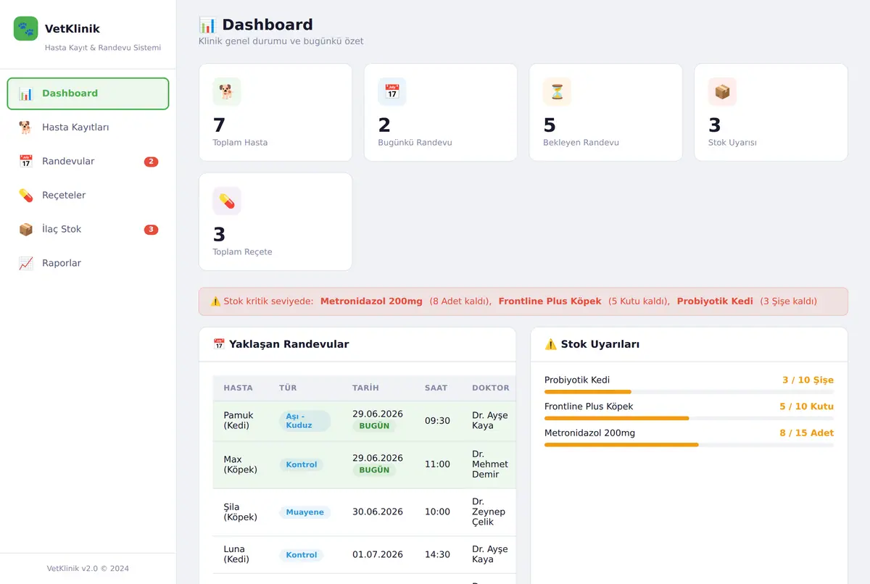Select patient name Pamuk (Kedi)

point(239,421)
